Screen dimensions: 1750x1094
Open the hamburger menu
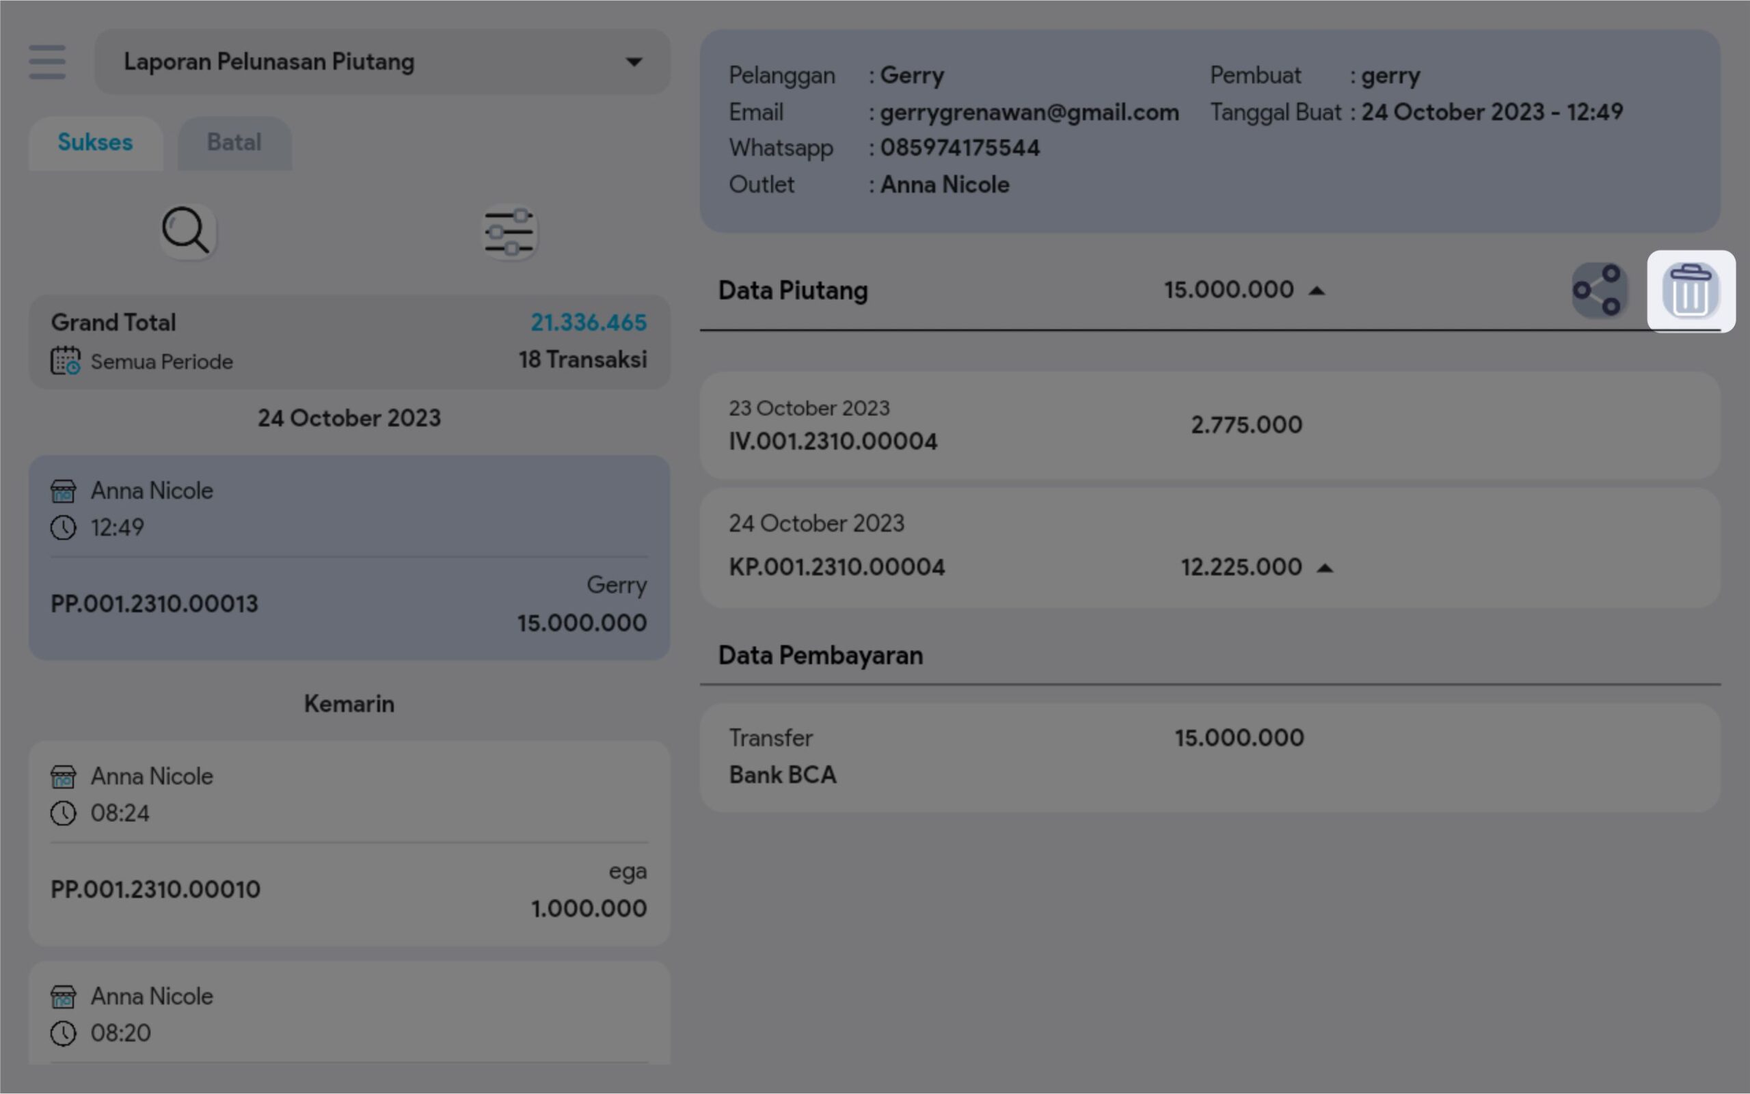pyautogui.click(x=47, y=61)
